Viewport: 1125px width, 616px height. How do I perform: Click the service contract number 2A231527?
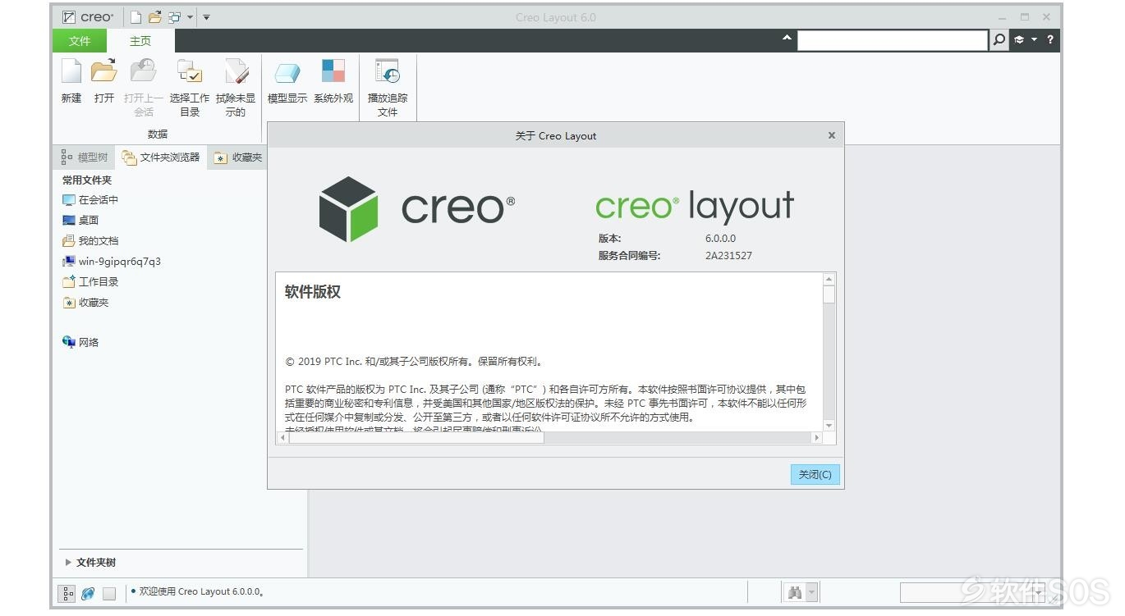[x=728, y=255]
